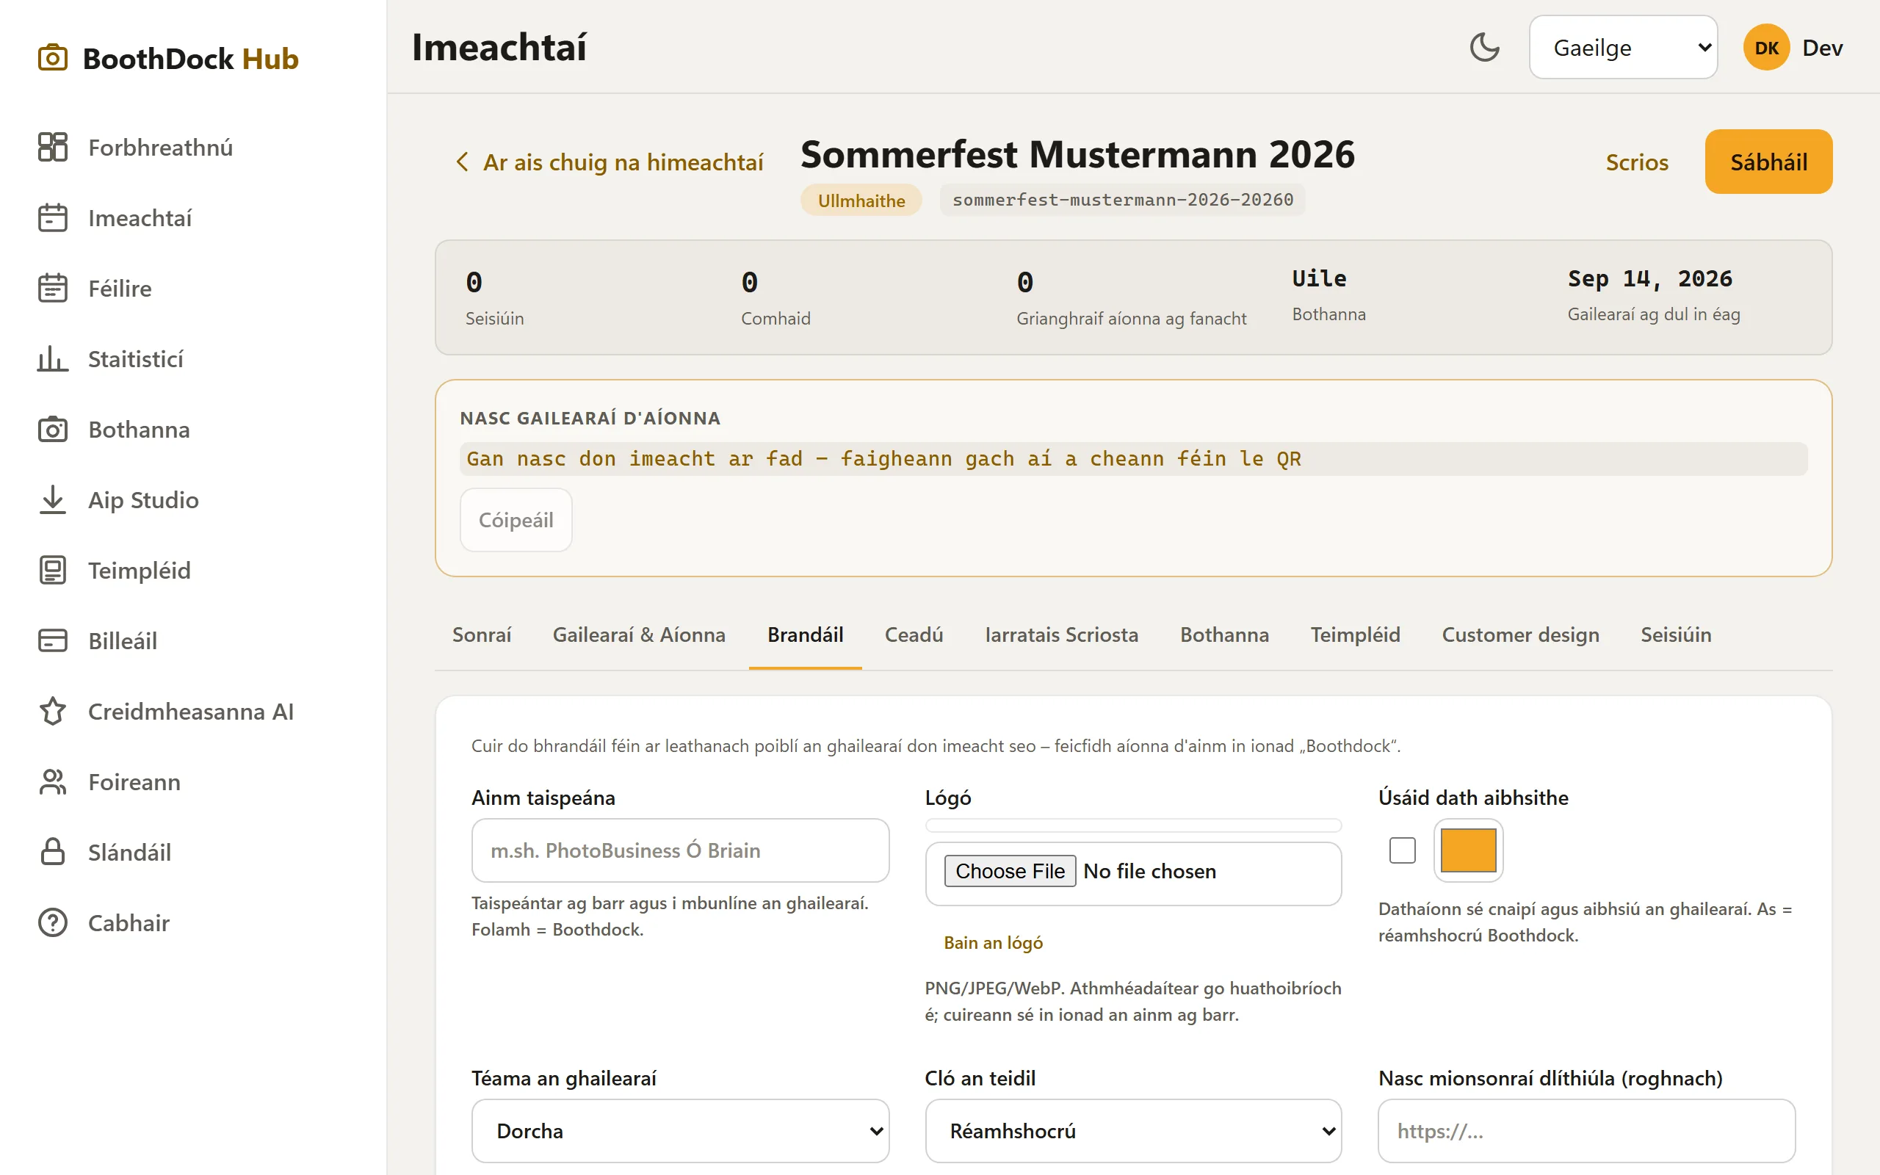The width and height of the screenshot is (1880, 1175).
Task: Open the Gaeilge language dropdown
Action: 1623,48
